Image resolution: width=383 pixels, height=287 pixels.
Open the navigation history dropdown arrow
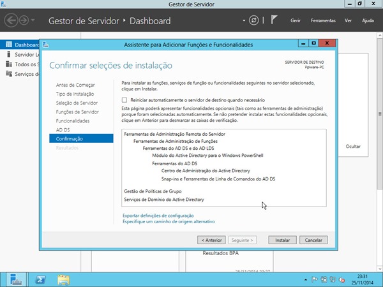pyautogui.click(x=33, y=20)
